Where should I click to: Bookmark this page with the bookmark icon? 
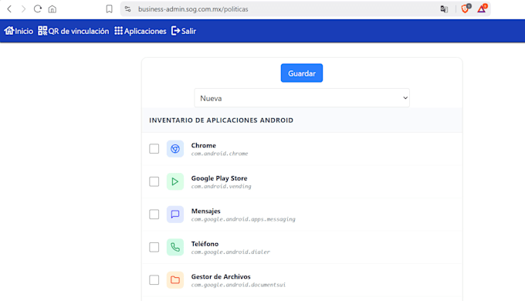point(109,9)
